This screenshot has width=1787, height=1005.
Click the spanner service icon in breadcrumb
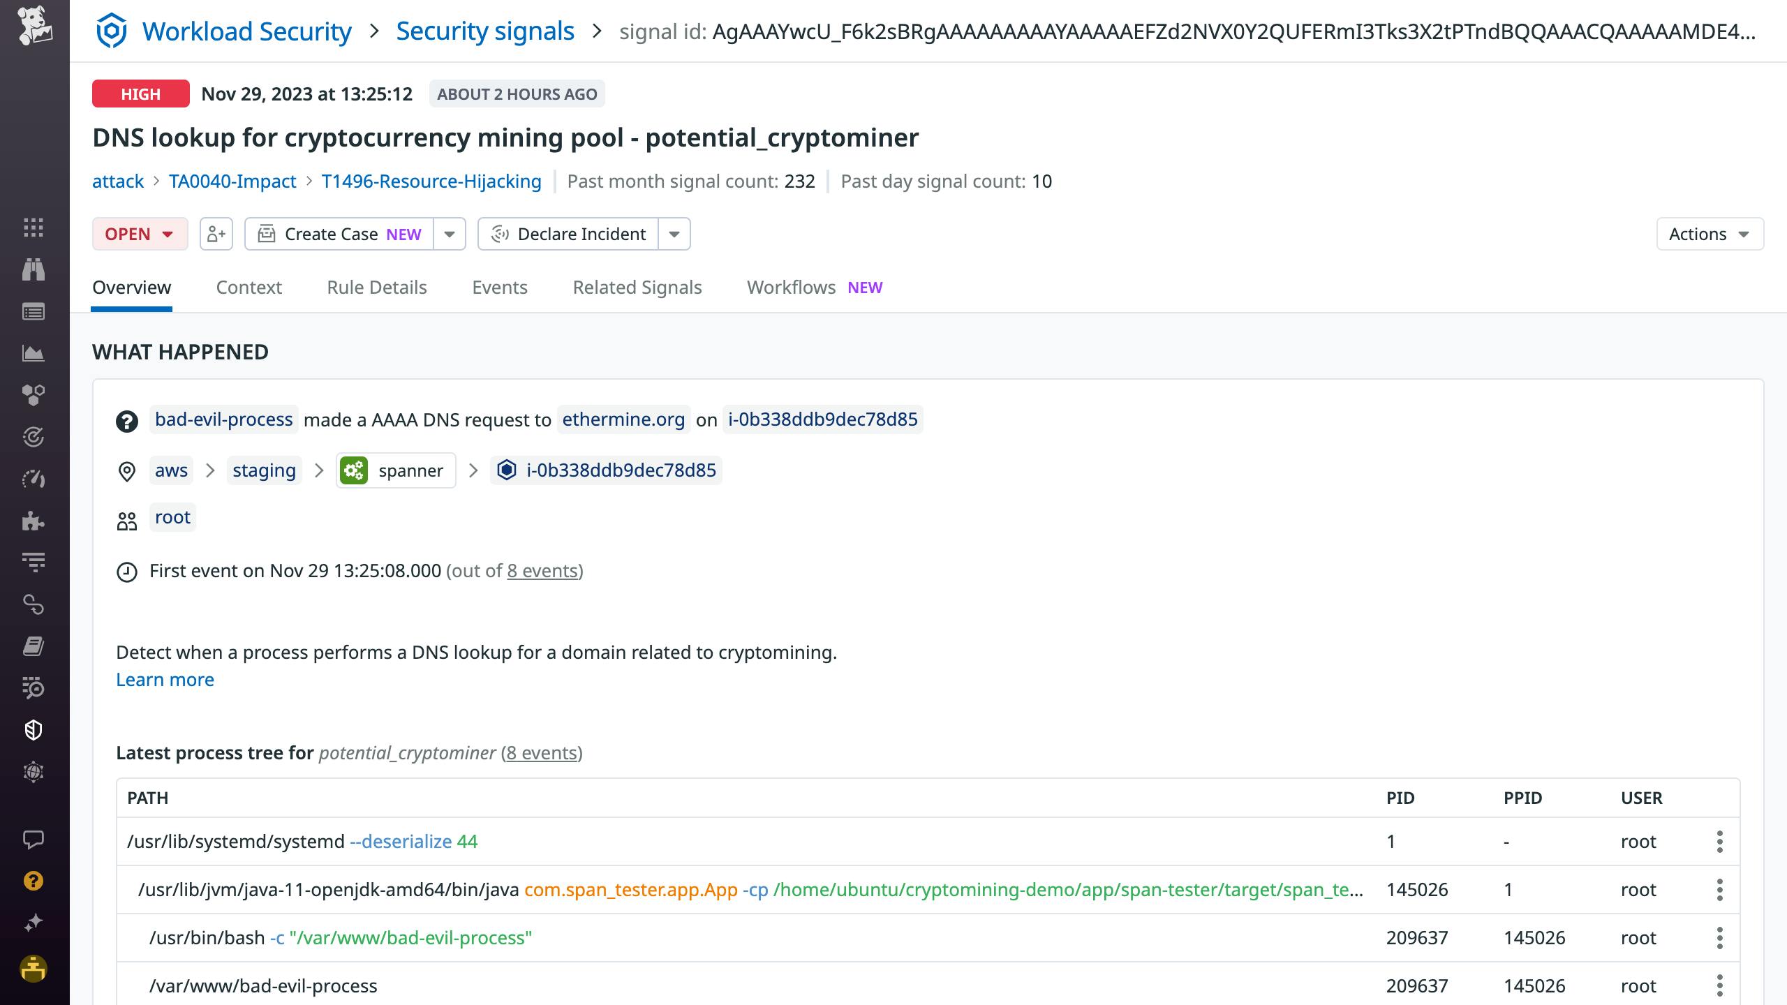coord(355,470)
